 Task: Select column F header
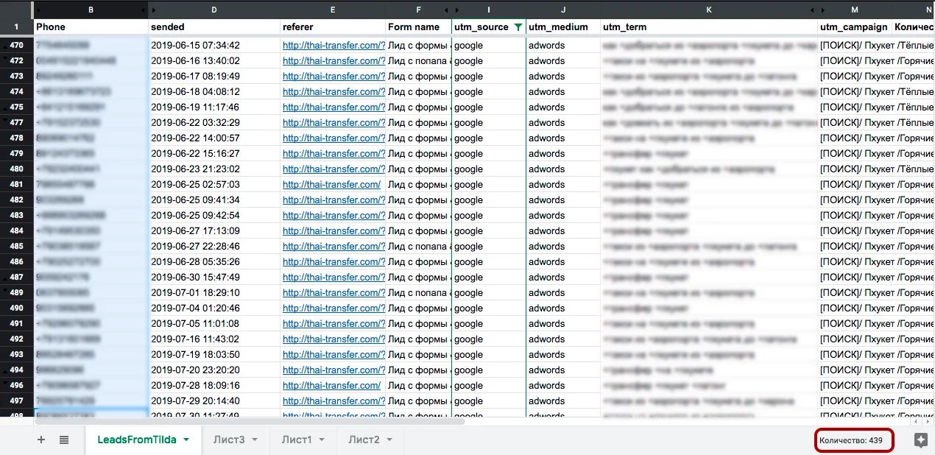418,10
